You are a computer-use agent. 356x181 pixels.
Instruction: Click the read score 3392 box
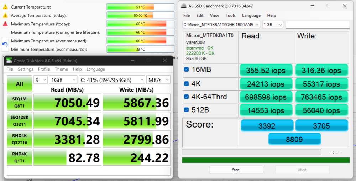(267, 125)
